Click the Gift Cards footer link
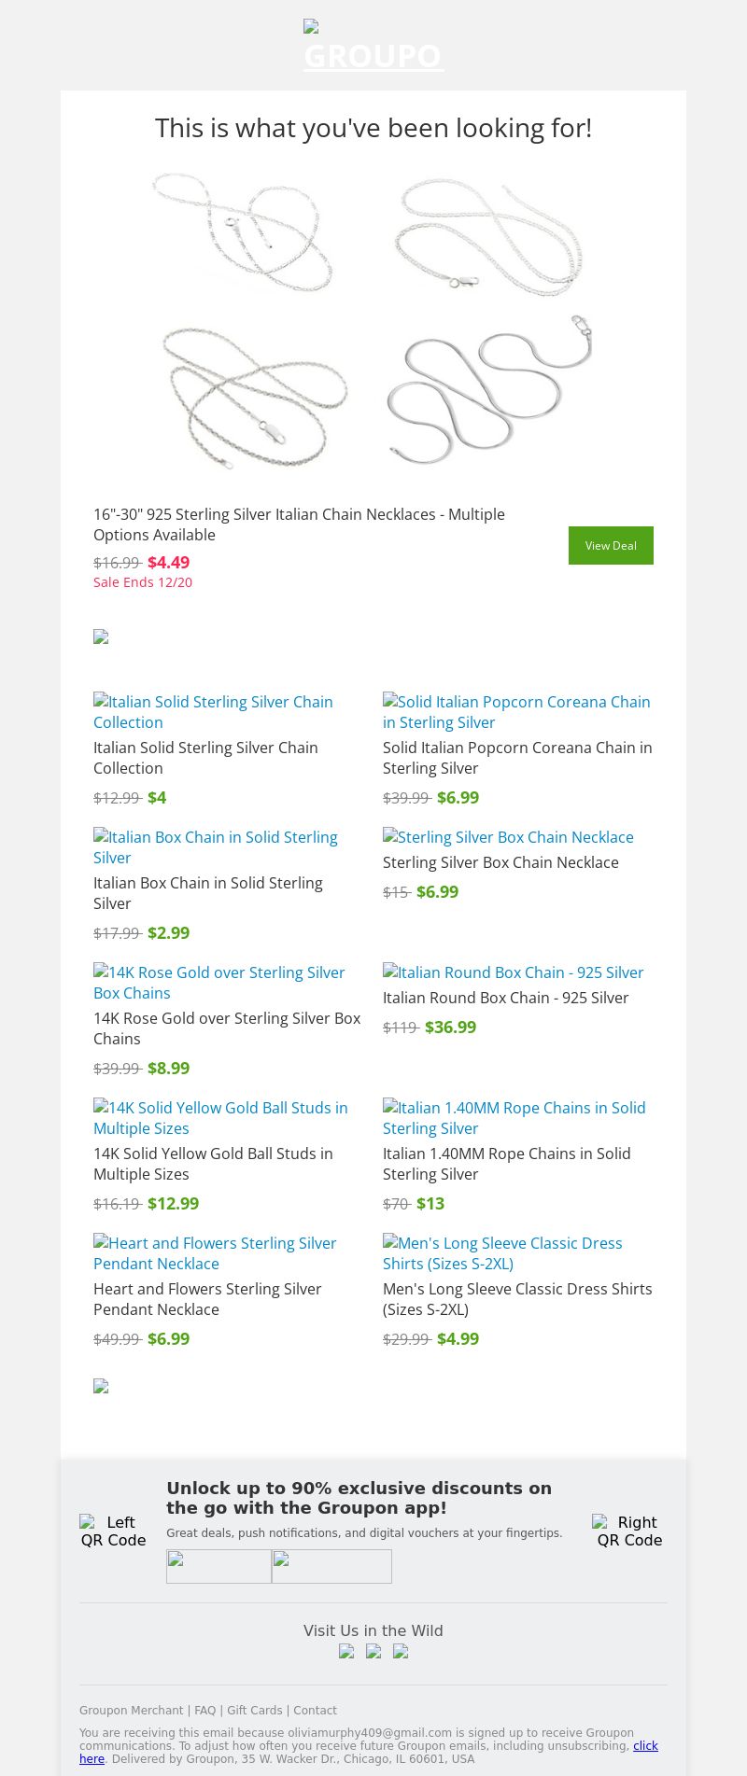 click(x=254, y=1711)
